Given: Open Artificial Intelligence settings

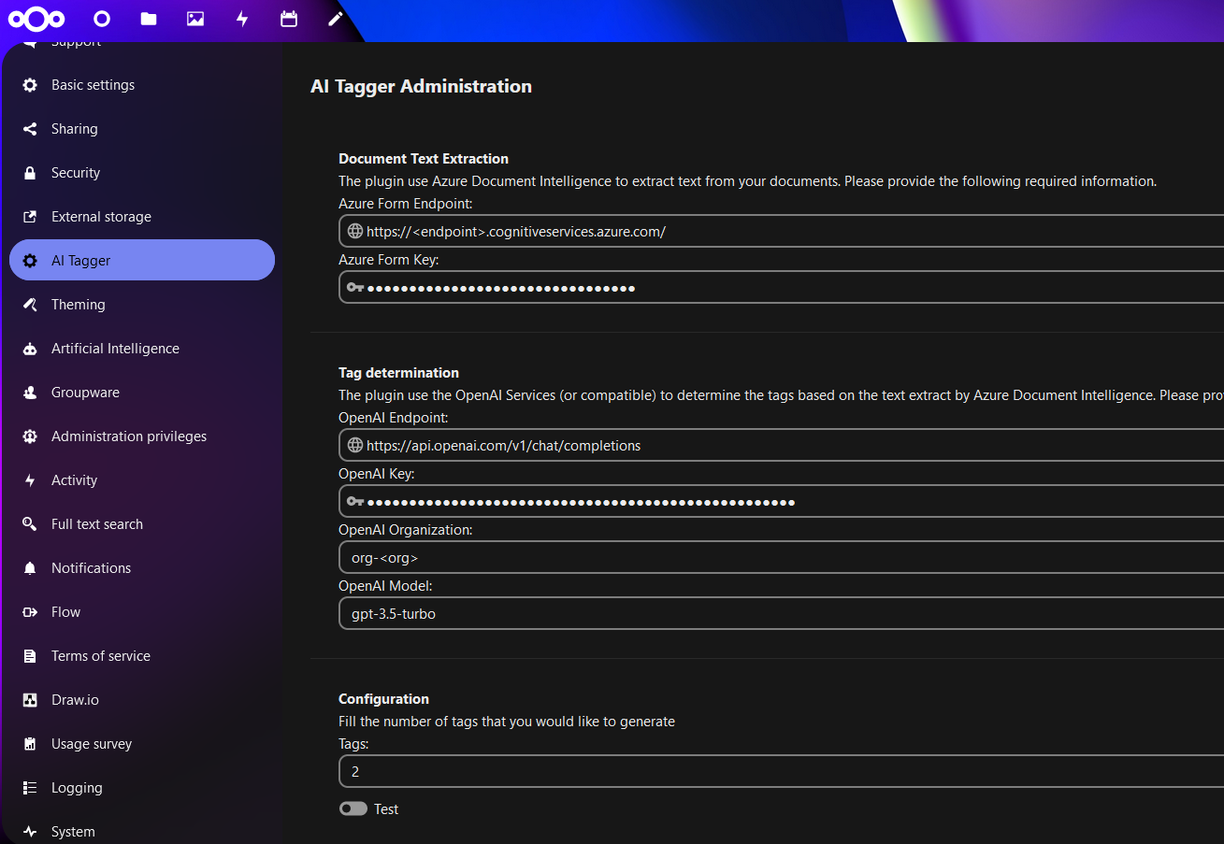Looking at the screenshot, I should coord(115,349).
